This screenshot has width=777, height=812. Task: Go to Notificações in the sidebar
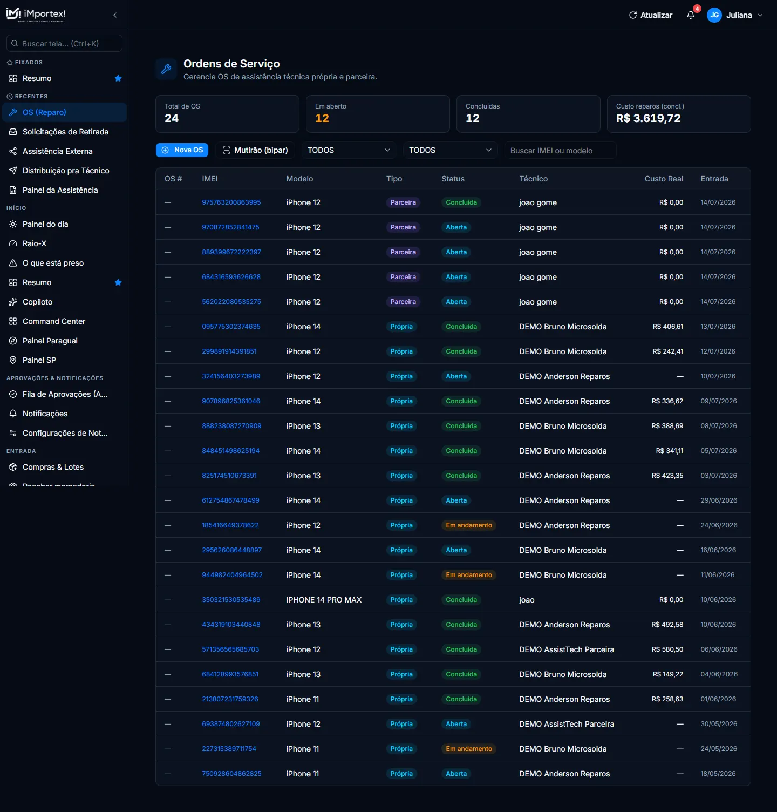click(64, 414)
